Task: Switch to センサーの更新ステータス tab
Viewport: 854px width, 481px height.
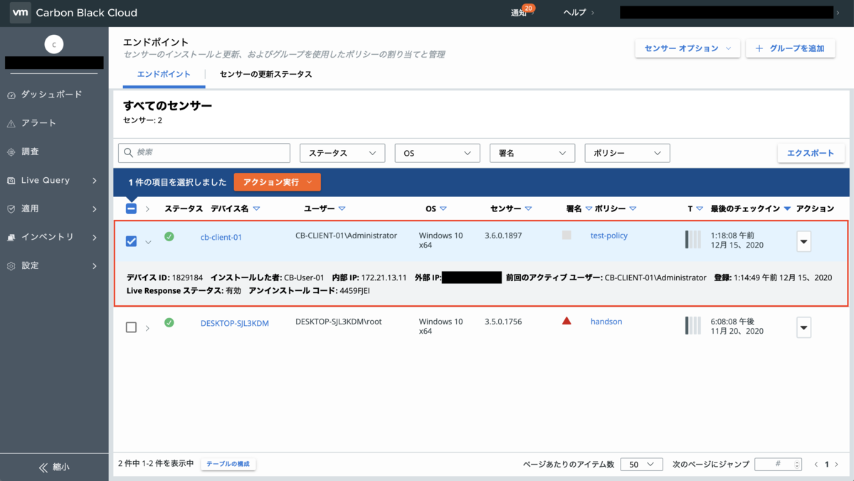Action: pyautogui.click(x=265, y=74)
